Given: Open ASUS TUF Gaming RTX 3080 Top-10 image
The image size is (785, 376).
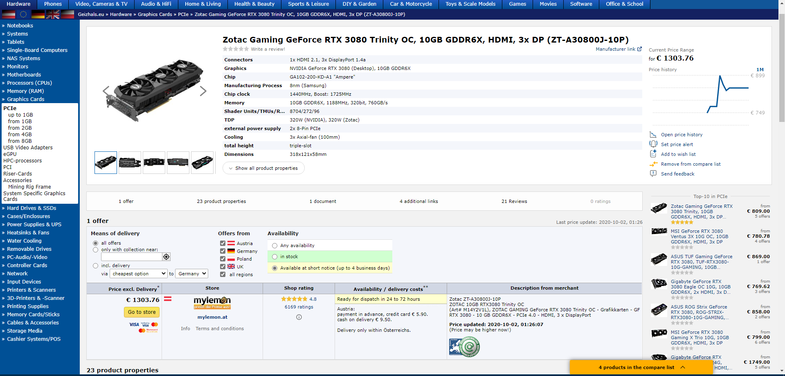Looking at the screenshot, I should pos(659,259).
